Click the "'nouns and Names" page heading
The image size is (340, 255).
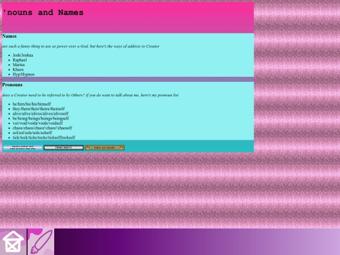[x=43, y=13]
